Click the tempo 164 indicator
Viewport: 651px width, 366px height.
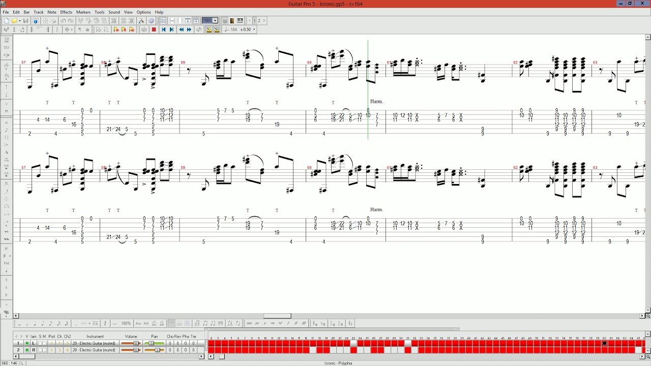tap(232, 29)
